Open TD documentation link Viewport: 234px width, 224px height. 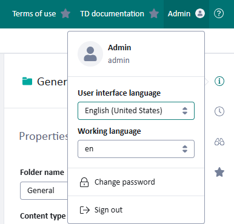(x=112, y=14)
